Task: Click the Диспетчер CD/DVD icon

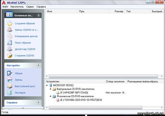Action: 10,49
